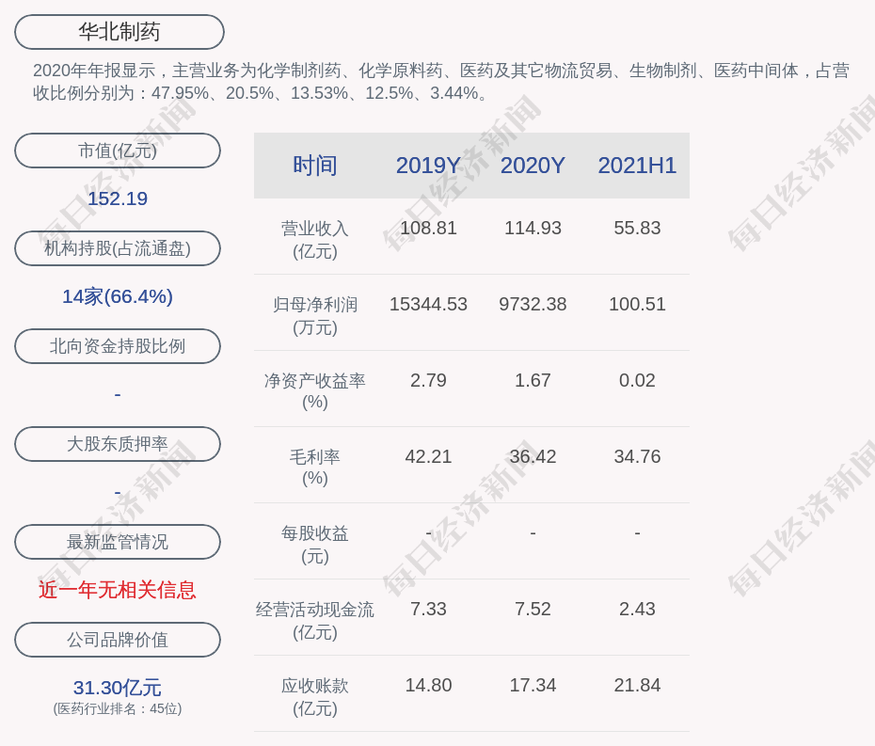875x746 pixels.
Task: Click the (医药行业排名：45位) ranking note
Action: click(x=118, y=708)
